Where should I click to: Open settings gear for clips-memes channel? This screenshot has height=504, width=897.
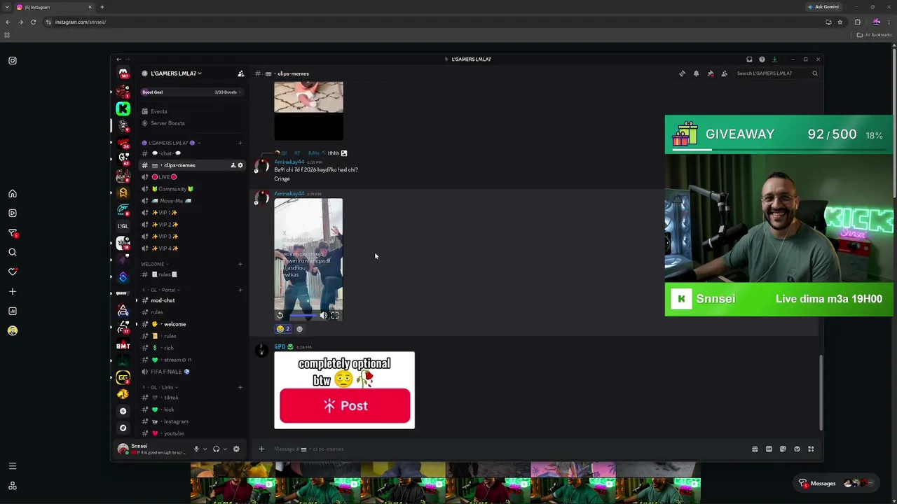tap(240, 165)
